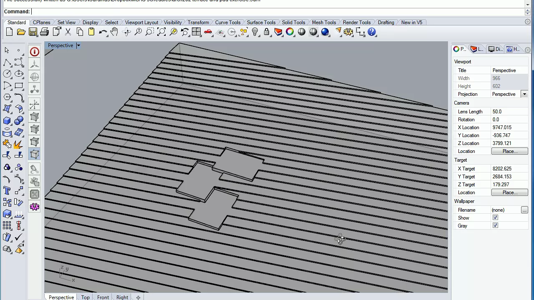Open Options with the gear icon

[x=349, y=32]
